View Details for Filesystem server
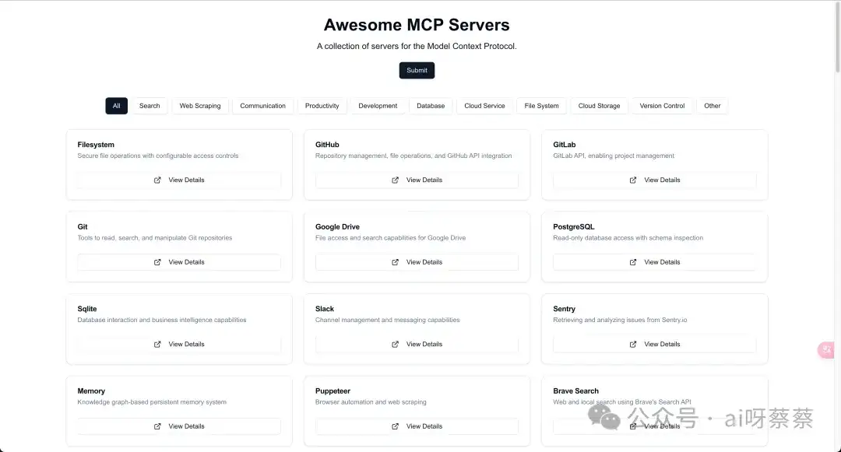Screen dimensions: 841x452 [179, 180]
